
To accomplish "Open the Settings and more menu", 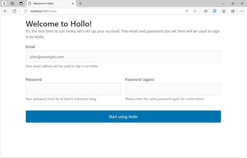I will 242,11.
